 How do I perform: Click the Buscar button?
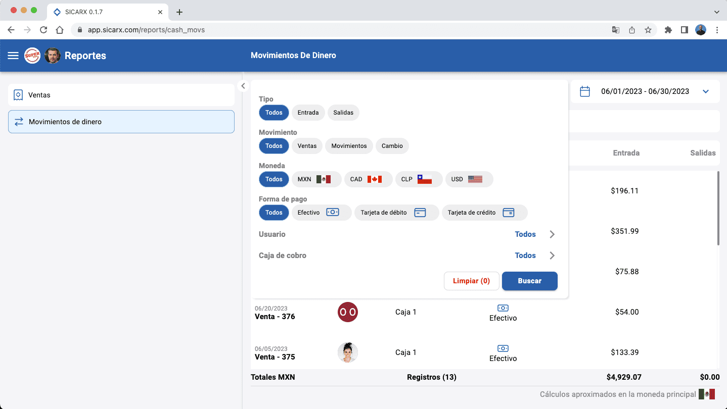[x=529, y=281]
